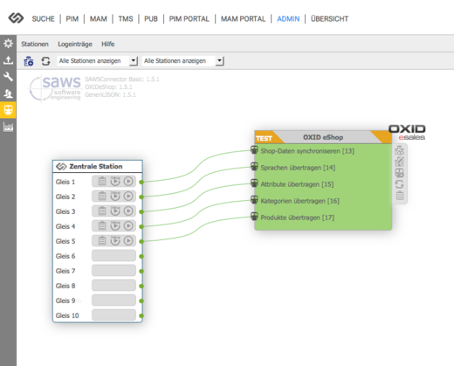Go to PUB in the top navigation
Image resolution: width=454 pixels, height=366 pixels.
(151, 19)
